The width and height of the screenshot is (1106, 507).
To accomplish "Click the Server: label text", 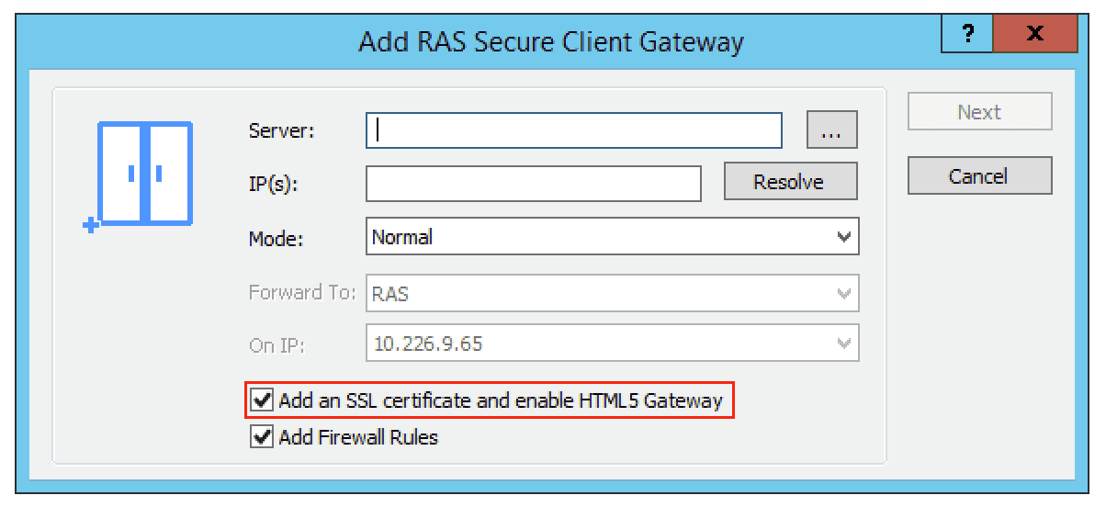I will 282,130.
